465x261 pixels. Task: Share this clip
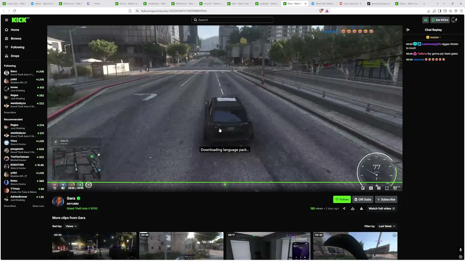(x=344, y=208)
